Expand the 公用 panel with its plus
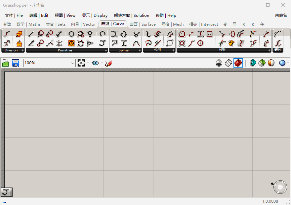291x205 pixels. [x=173, y=50]
